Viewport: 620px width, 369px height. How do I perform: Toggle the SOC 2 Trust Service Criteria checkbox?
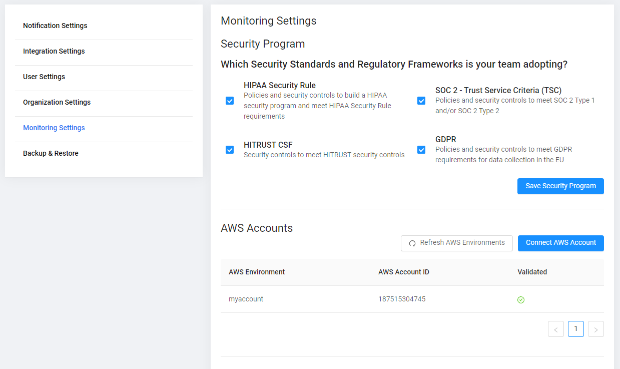(421, 101)
